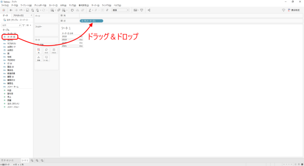Click the 表示形式 Show Me button
This screenshot has height=166, width=304.
point(294,10)
